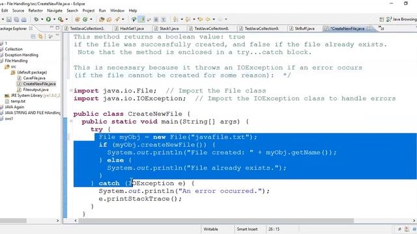Click the Next Annotation icon
Image resolution: width=417 pixels, height=234 pixels.
(x=175, y=19)
